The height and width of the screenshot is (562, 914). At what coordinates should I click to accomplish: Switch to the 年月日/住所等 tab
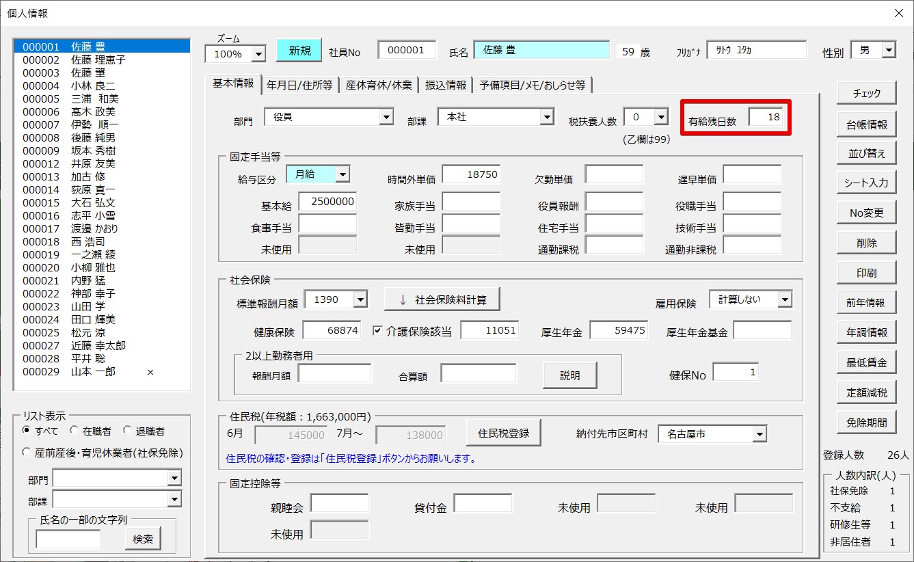pyautogui.click(x=299, y=85)
